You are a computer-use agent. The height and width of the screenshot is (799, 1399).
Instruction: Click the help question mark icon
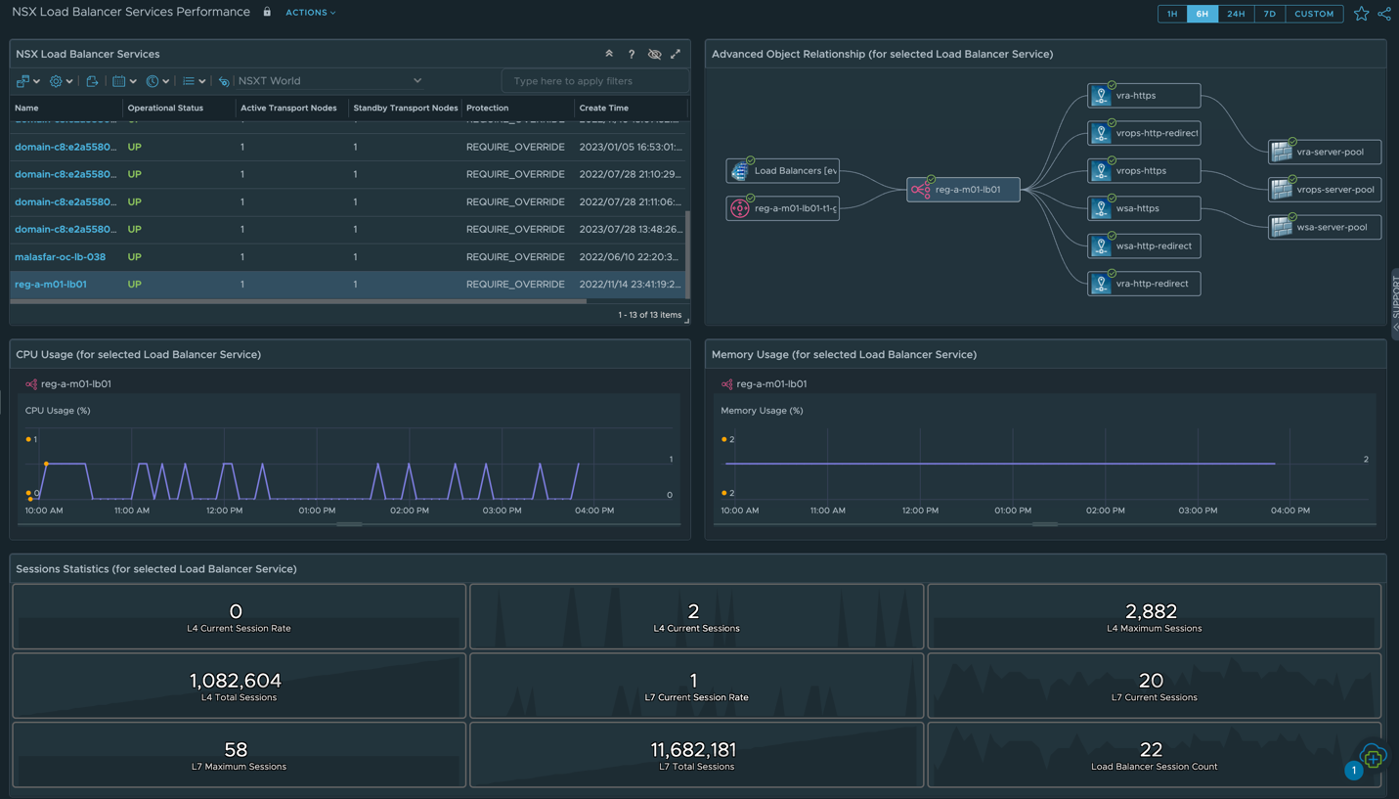tap(632, 54)
